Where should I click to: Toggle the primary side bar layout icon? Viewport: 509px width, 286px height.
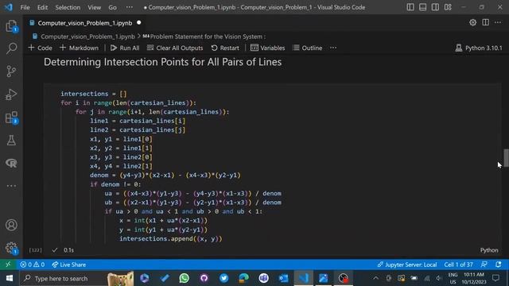point(410,7)
